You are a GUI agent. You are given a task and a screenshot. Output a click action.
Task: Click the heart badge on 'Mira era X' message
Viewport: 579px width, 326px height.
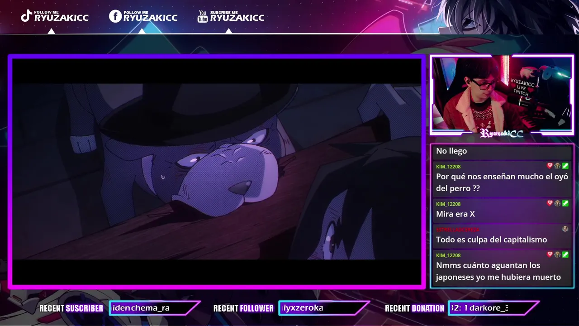(550, 203)
